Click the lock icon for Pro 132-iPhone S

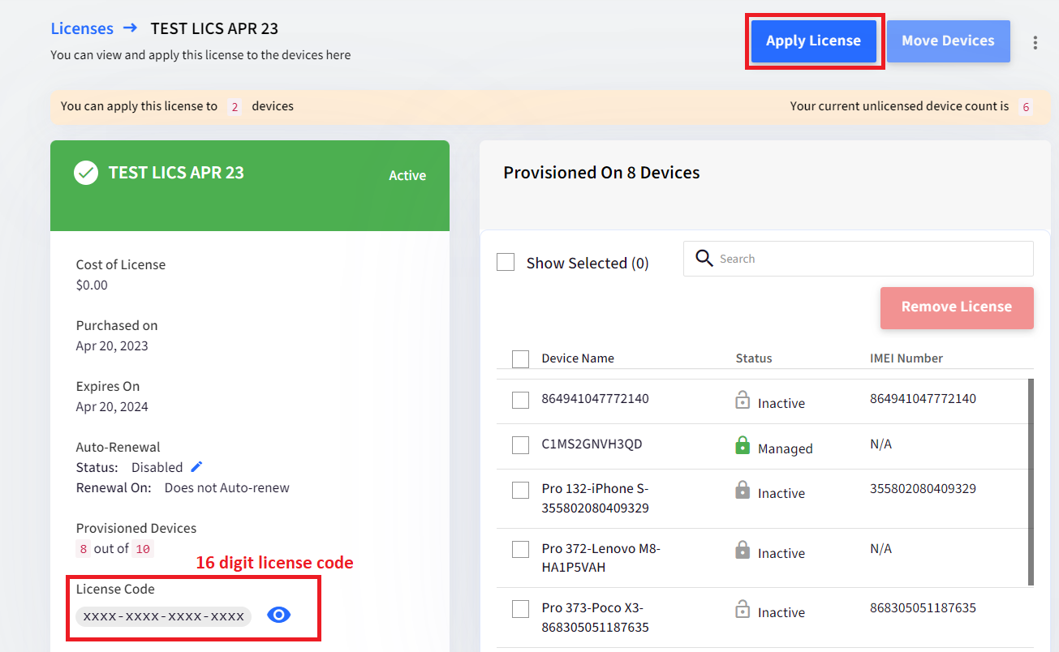click(x=743, y=491)
